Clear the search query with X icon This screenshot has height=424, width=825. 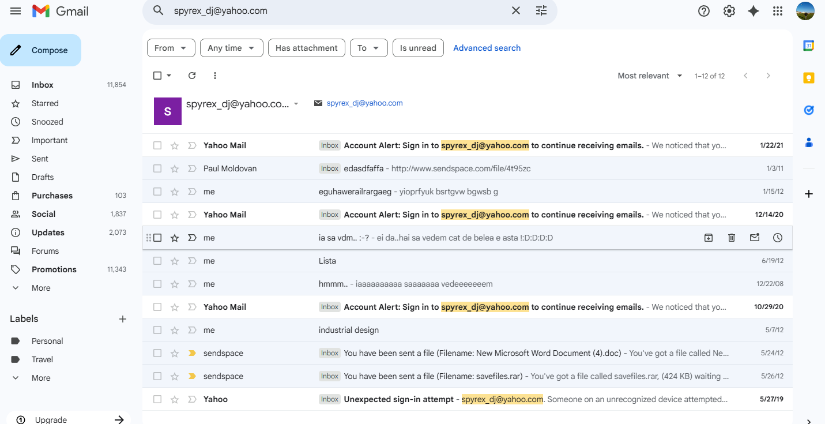click(x=515, y=11)
